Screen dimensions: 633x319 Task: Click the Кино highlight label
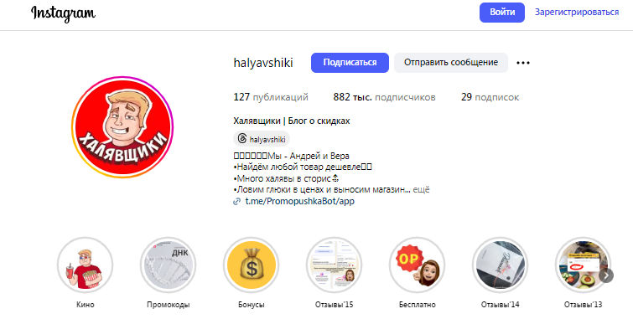tap(86, 305)
